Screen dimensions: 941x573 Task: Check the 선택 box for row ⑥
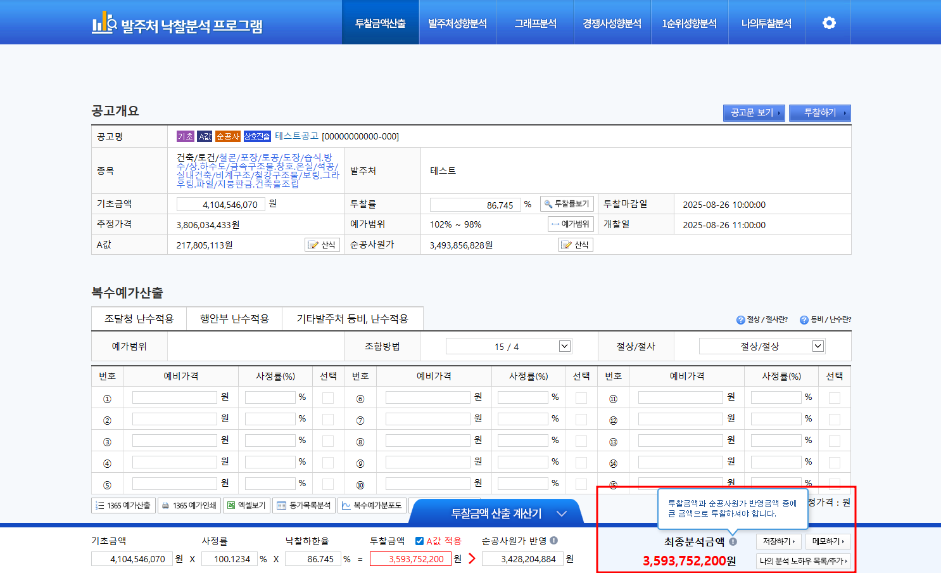pyautogui.click(x=581, y=398)
